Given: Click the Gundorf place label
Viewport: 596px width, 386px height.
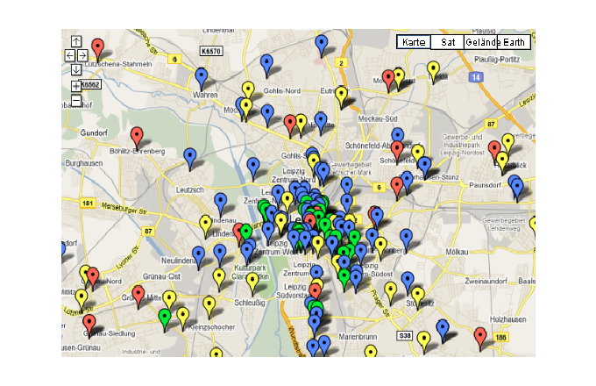Looking at the screenshot, I should click(94, 133).
